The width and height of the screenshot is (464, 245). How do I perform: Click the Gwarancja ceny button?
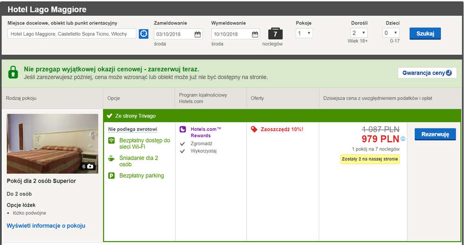(427, 73)
